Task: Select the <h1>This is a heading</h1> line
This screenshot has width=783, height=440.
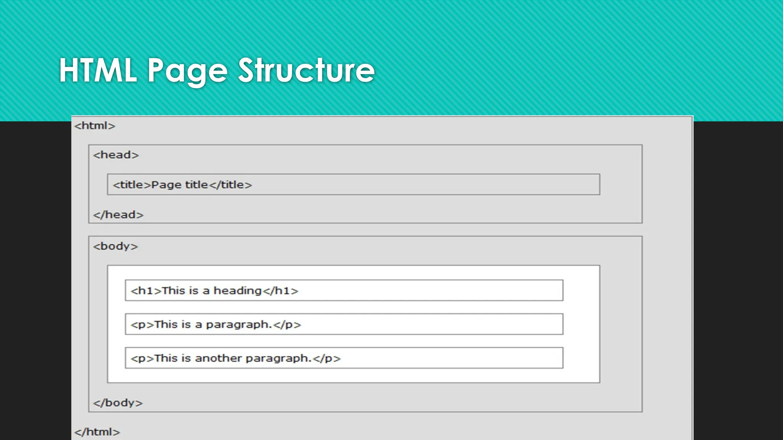Action: pyautogui.click(x=344, y=290)
